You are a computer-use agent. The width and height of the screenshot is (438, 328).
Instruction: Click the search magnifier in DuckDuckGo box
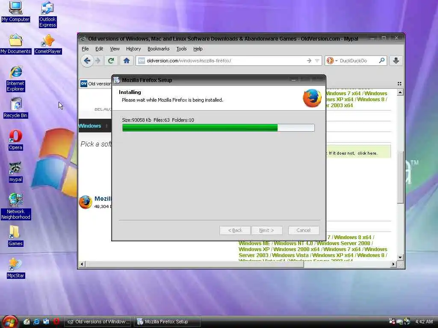(382, 60)
